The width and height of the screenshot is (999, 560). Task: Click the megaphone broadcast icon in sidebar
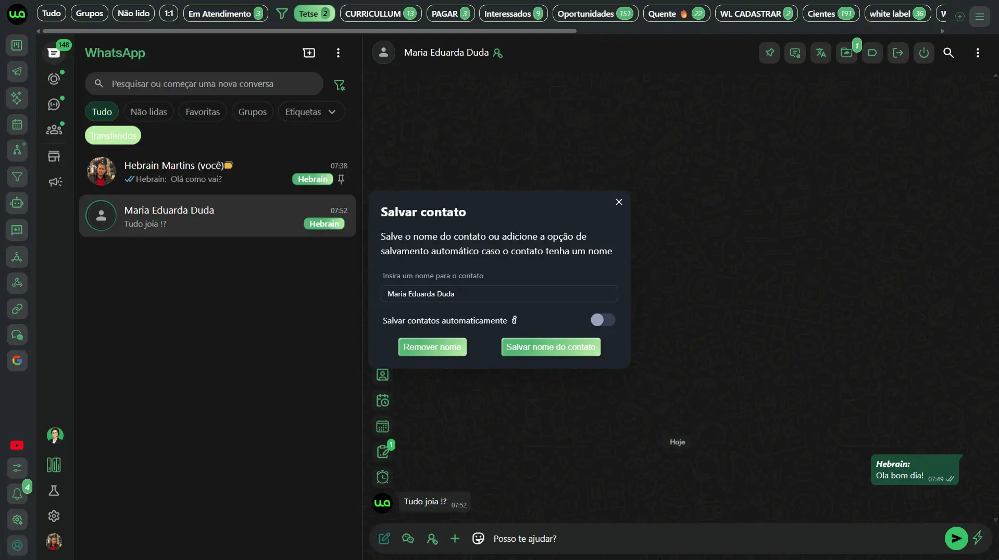coord(55,182)
